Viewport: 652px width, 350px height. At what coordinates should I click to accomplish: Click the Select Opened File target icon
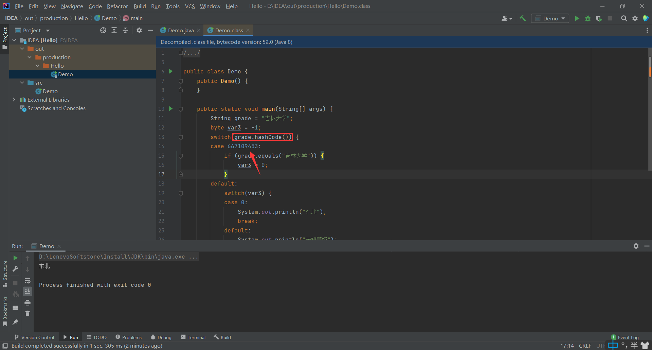pyautogui.click(x=103, y=30)
